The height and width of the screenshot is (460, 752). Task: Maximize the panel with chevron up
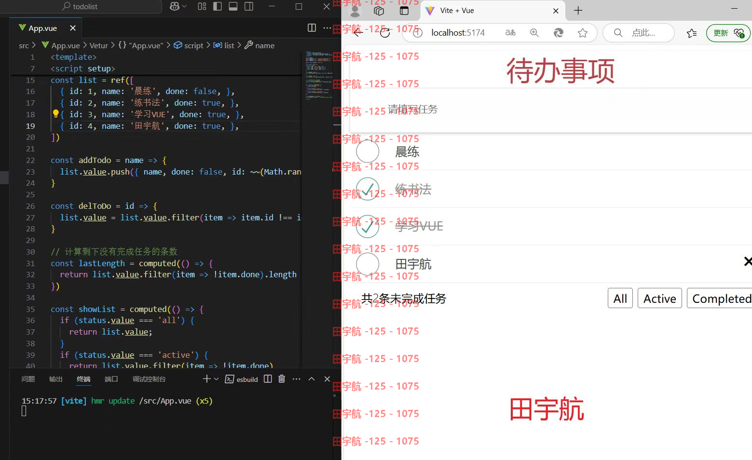pyautogui.click(x=312, y=379)
